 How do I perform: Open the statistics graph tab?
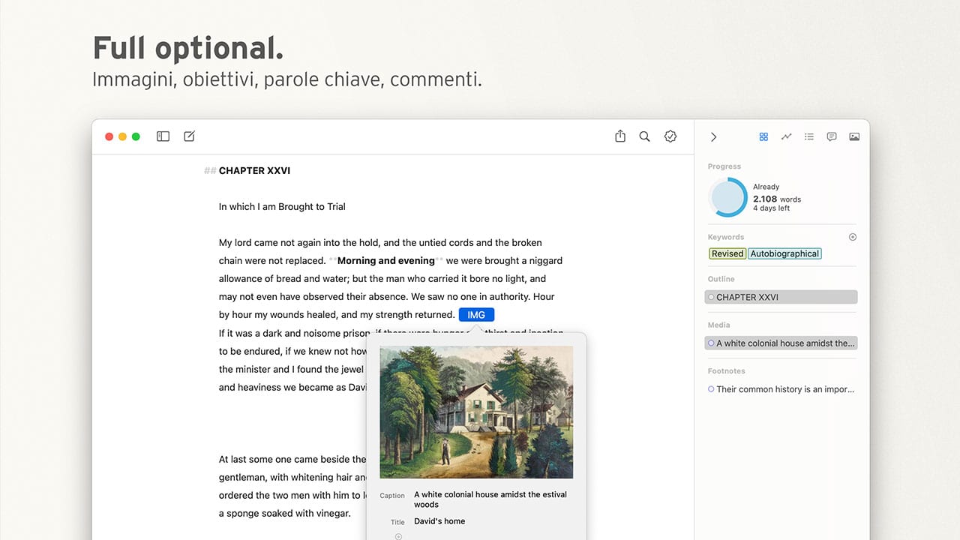(786, 136)
